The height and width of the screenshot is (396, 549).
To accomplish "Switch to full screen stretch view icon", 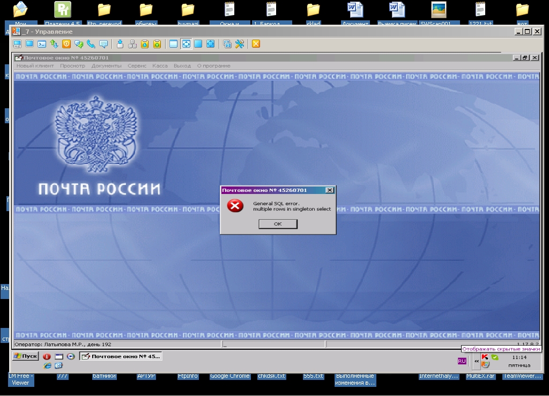I will coord(210,44).
